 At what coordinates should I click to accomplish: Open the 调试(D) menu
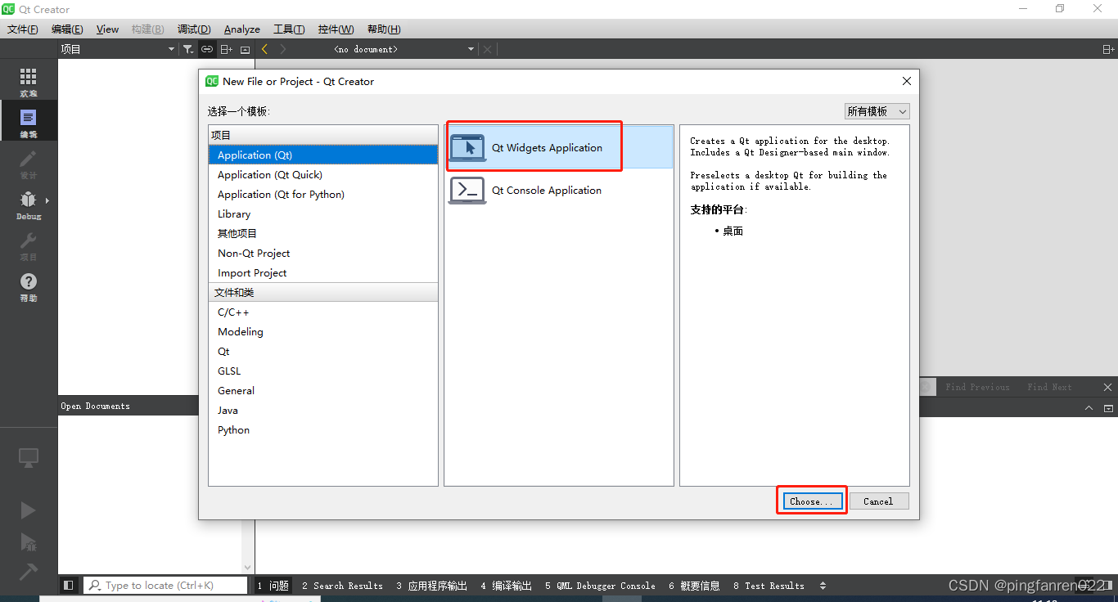click(194, 29)
